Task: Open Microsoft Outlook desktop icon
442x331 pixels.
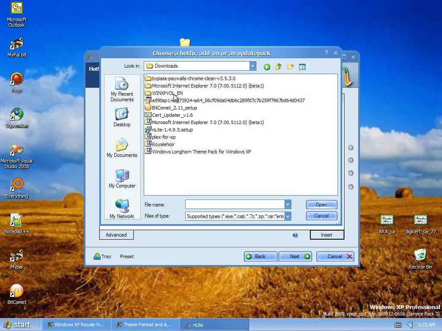Action: tap(17, 15)
